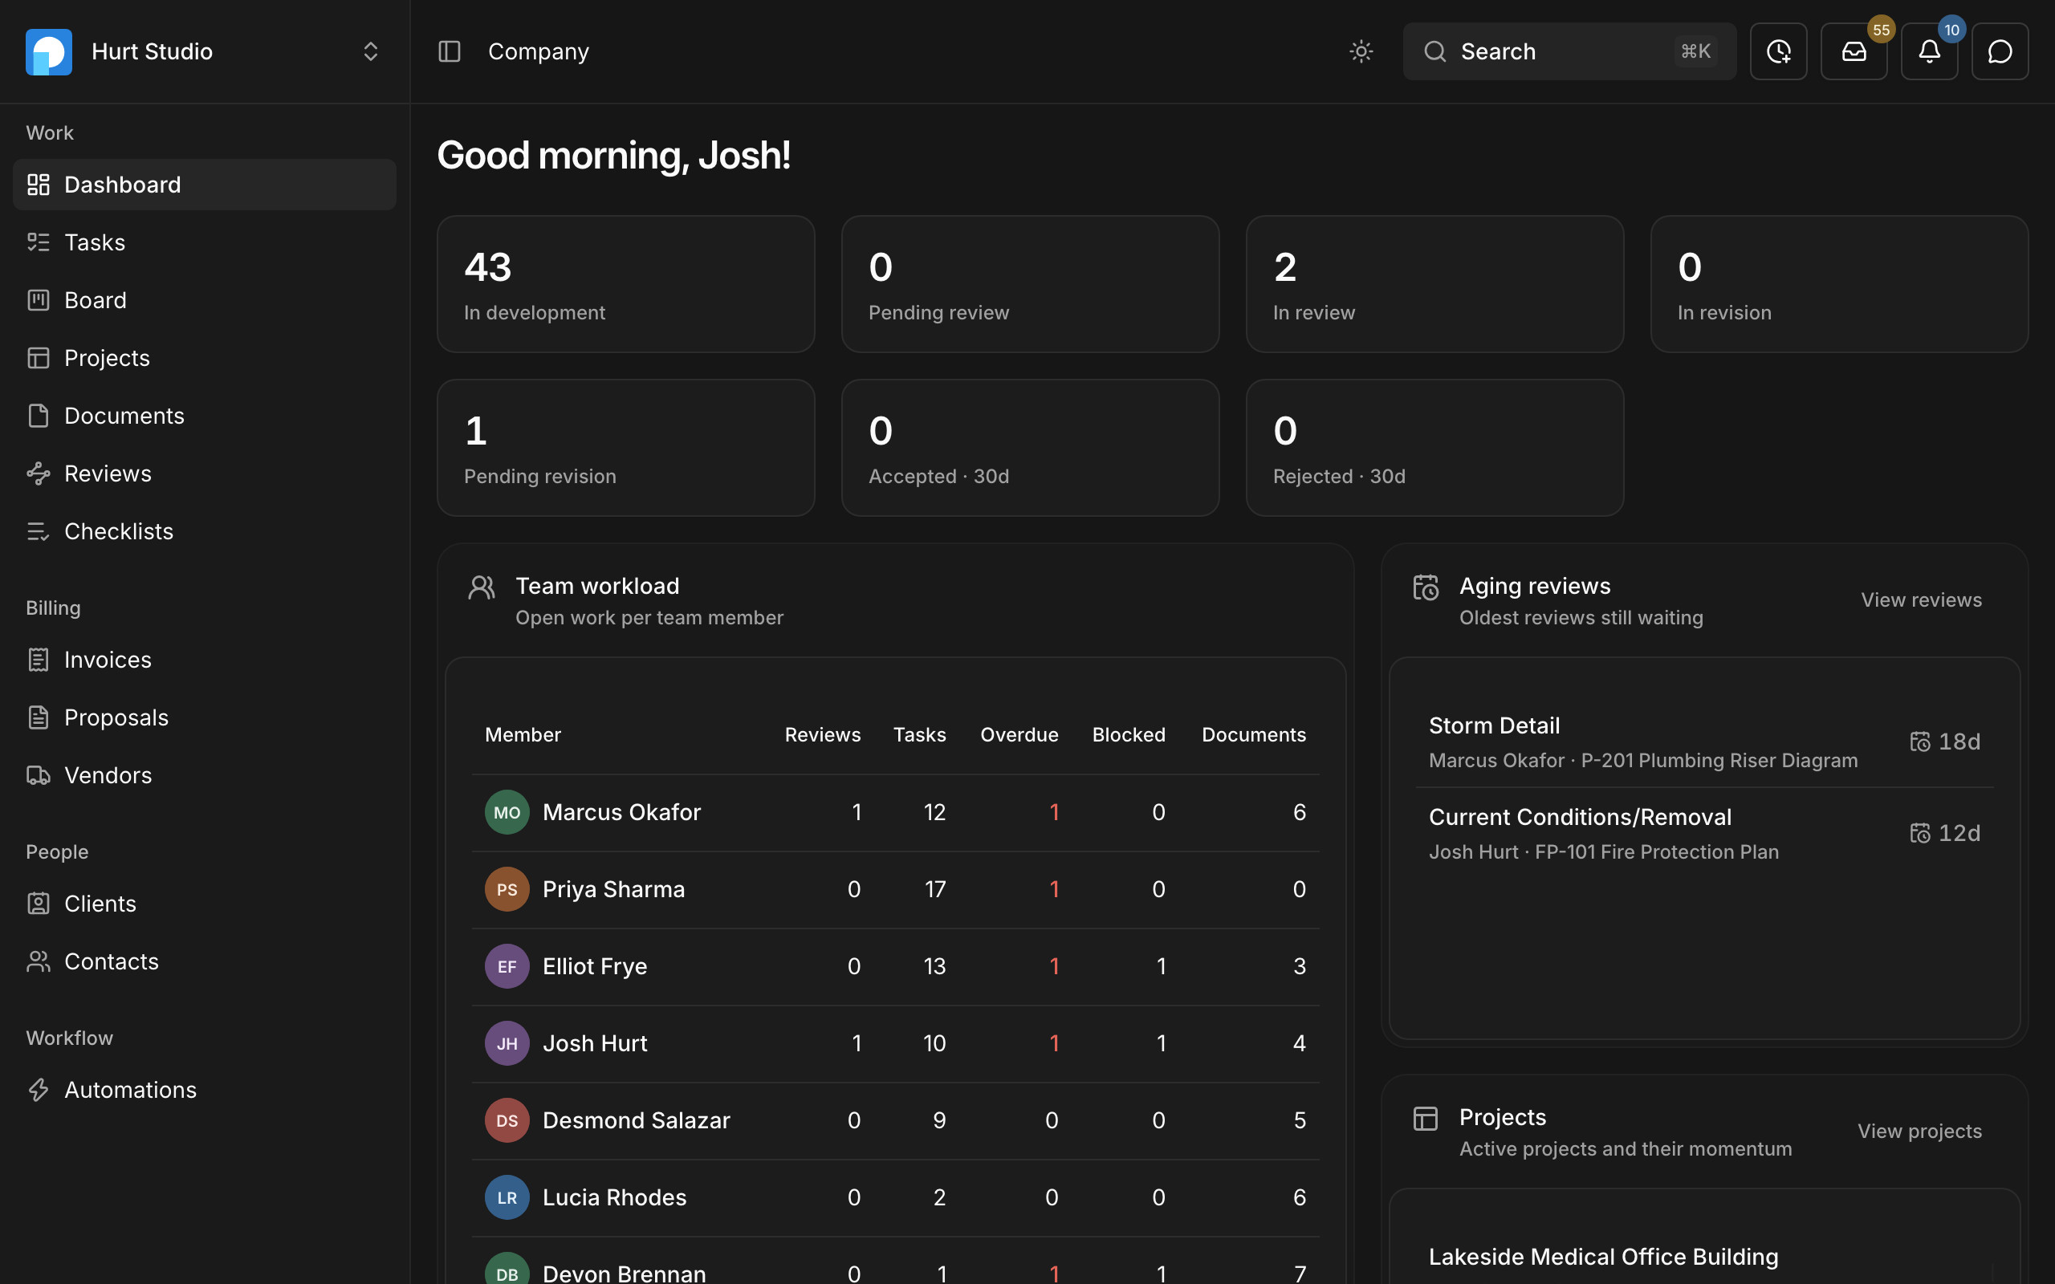Open Lakeside Medical Office Building project
The height and width of the screenshot is (1284, 2055).
[1603, 1257]
